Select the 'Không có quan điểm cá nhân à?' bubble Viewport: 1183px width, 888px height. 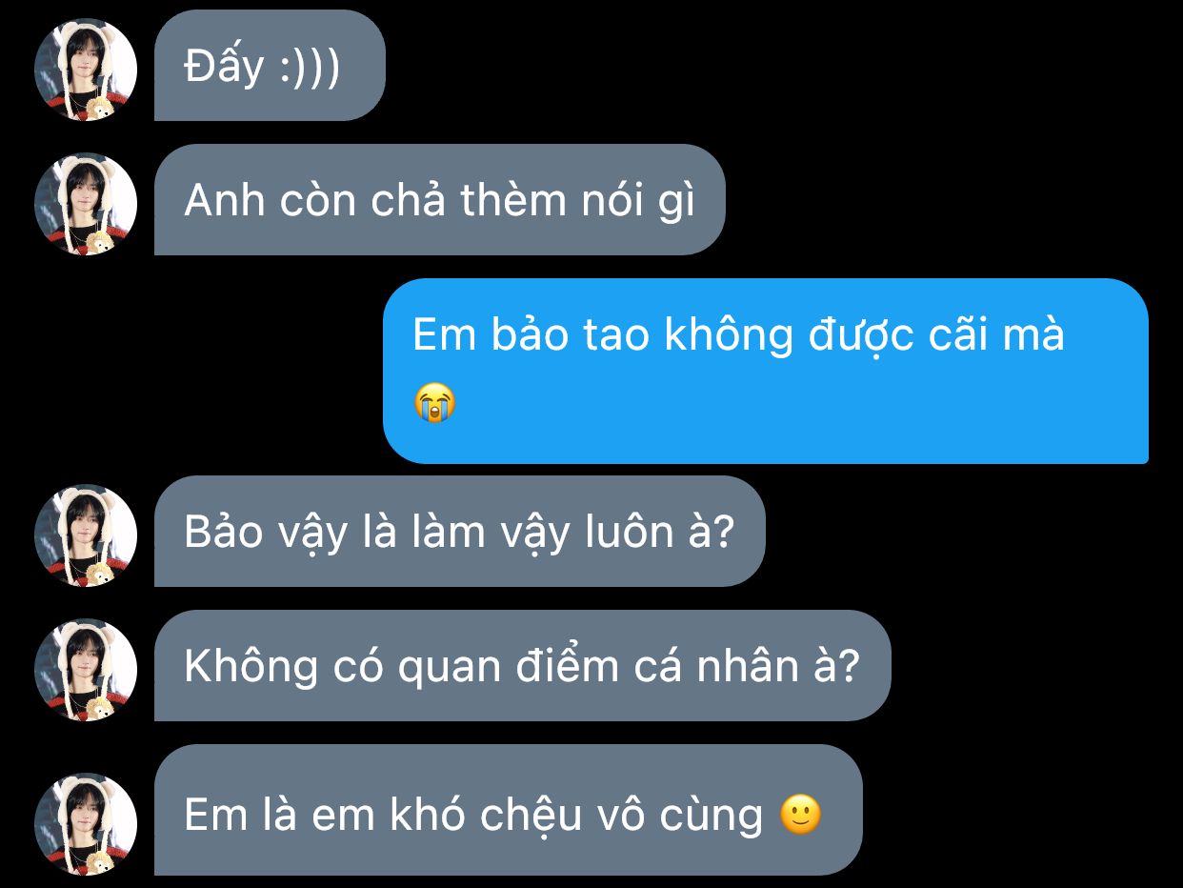pyautogui.click(x=522, y=666)
